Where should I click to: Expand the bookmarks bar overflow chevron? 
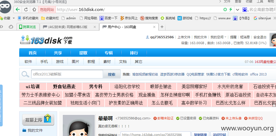[x=274, y=18]
